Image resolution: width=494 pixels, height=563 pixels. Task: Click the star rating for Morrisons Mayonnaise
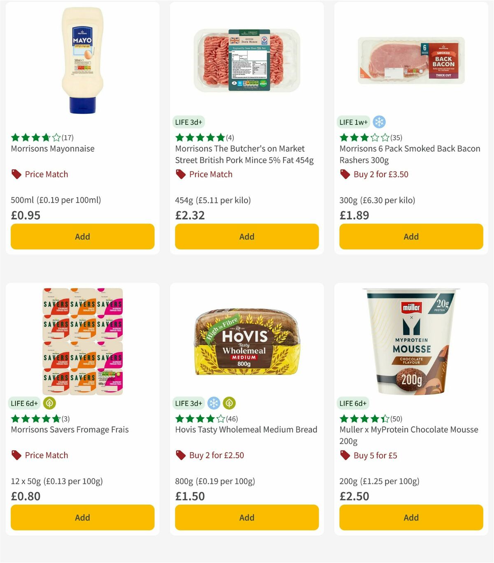pyautogui.click(x=32, y=138)
